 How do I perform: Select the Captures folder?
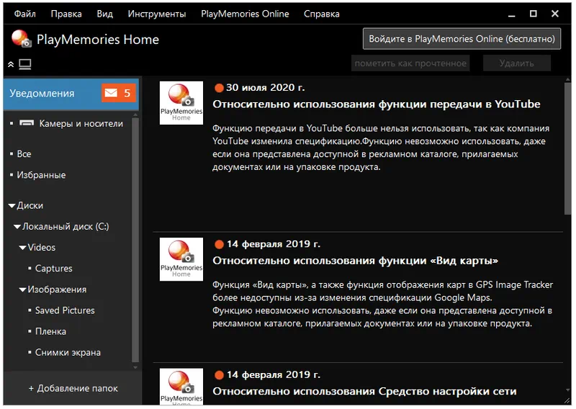tap(53, 269)
